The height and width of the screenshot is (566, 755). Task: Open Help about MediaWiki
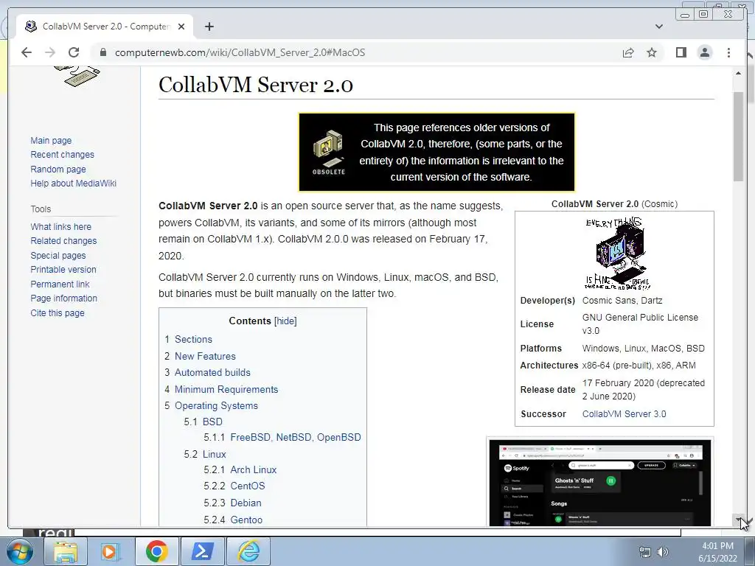[x=73, y=184]
